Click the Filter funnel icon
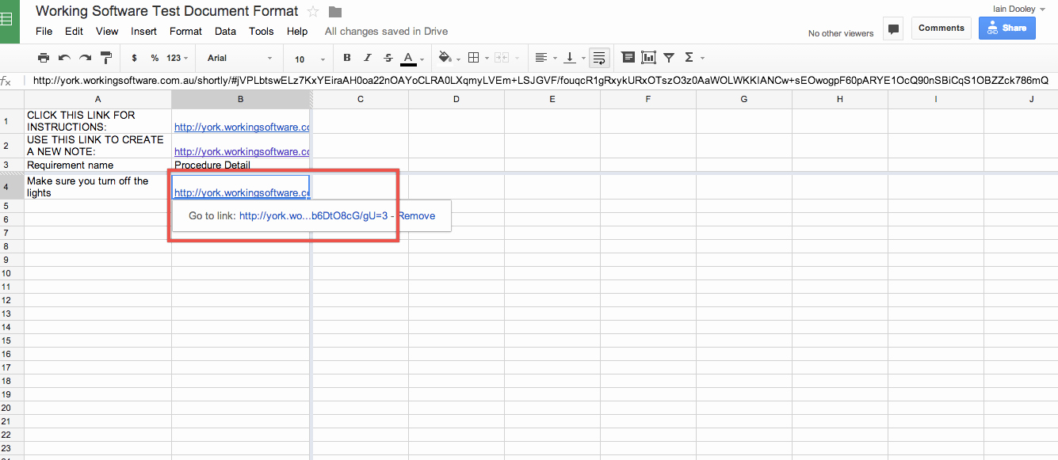The height and width of the screenshot is (460, 1058). click(669, 58)
